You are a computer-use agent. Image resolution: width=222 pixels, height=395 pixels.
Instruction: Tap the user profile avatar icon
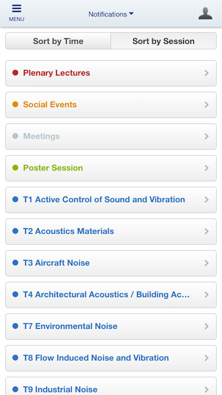coord(205,13)
